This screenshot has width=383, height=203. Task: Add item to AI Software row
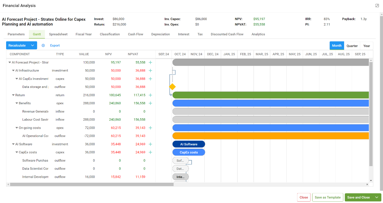tap(150, 144)
